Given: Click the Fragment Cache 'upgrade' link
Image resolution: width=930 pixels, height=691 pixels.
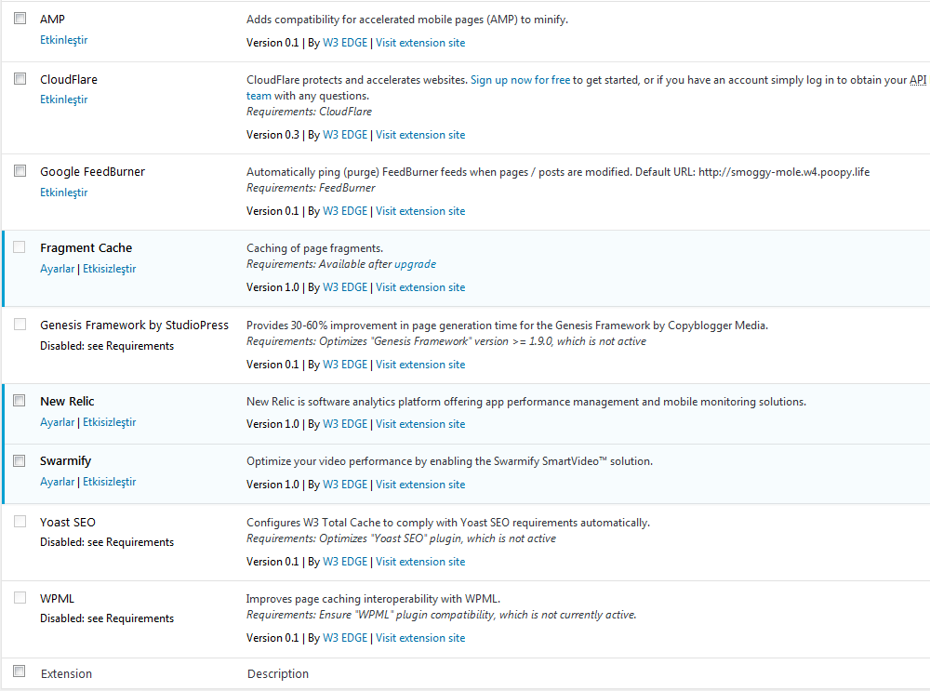Looking at the screenshot, I should click(x=415, y=264).
